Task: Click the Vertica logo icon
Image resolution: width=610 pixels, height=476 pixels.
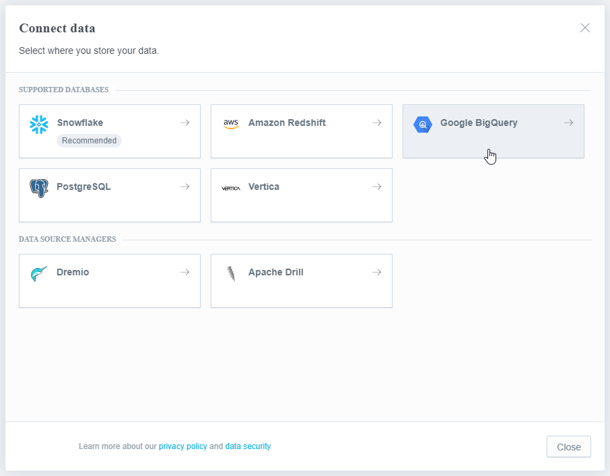Action: pos(231,189)
